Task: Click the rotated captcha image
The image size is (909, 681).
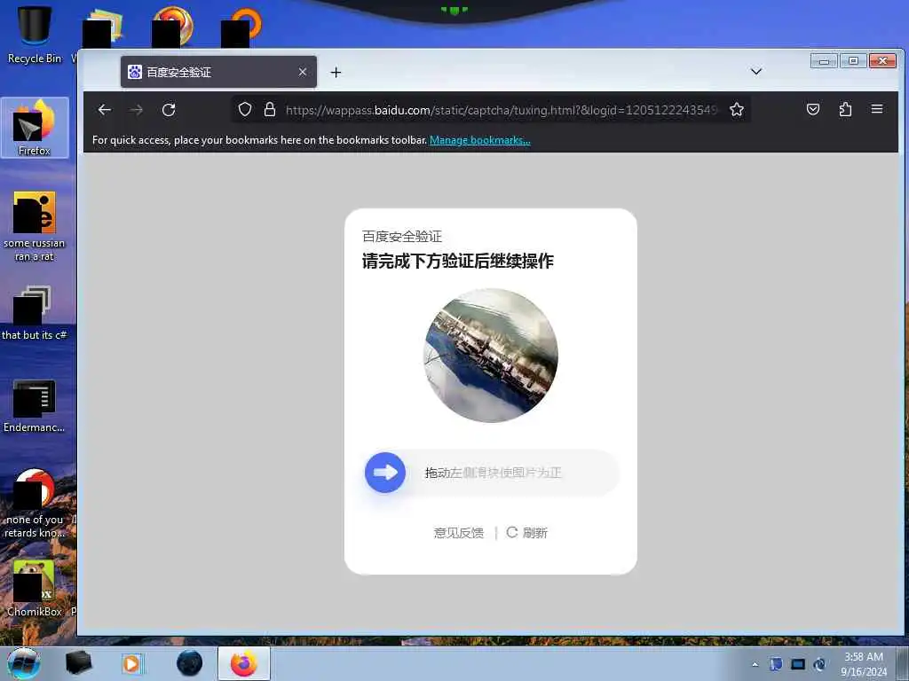Action: (491, 355)
